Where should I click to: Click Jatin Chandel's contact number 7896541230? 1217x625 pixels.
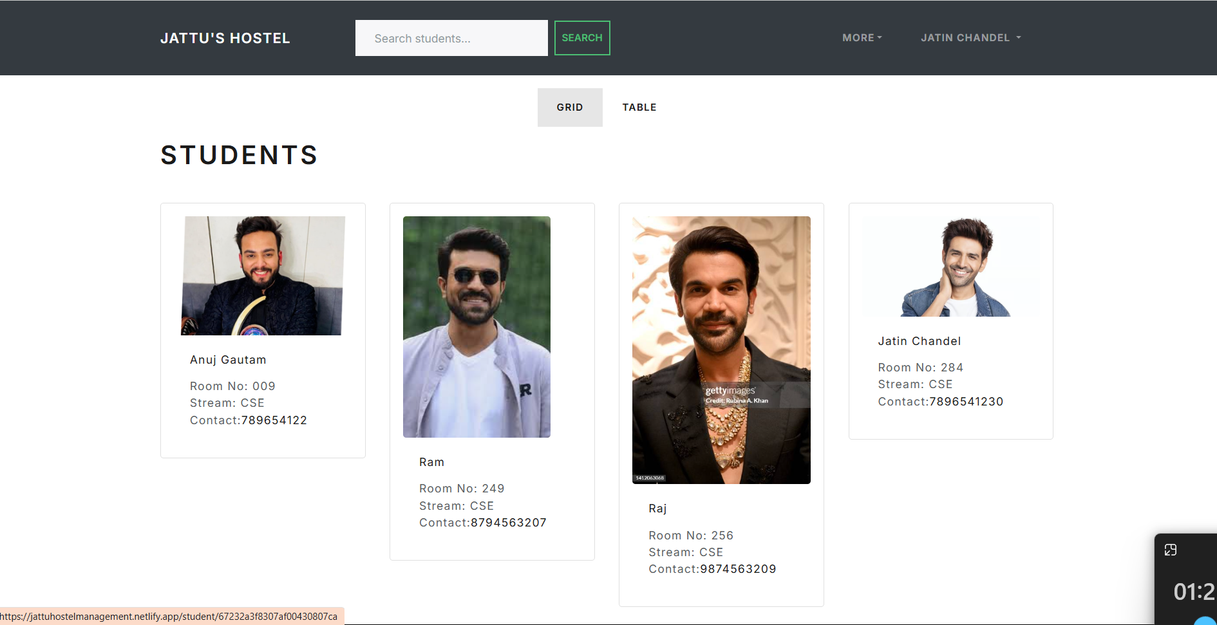coord(966,402)
